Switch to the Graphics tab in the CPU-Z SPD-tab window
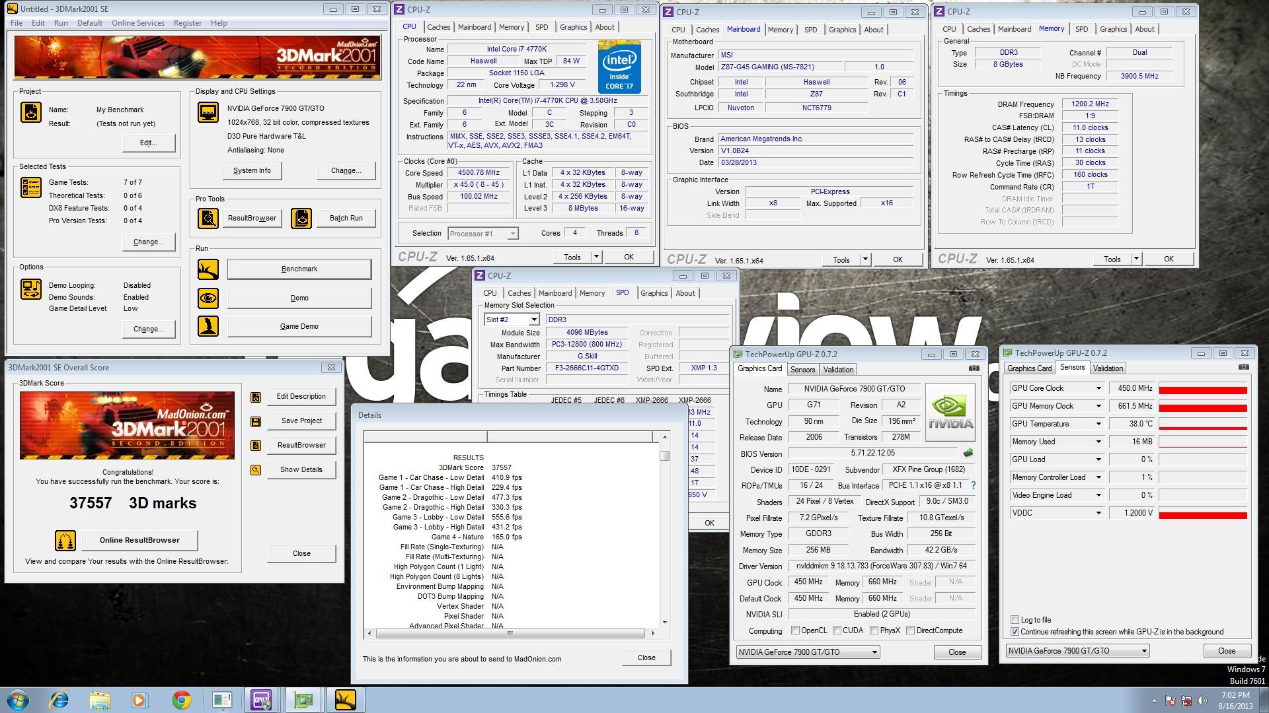The image size is (1269, 713). [x=654, y=293]
